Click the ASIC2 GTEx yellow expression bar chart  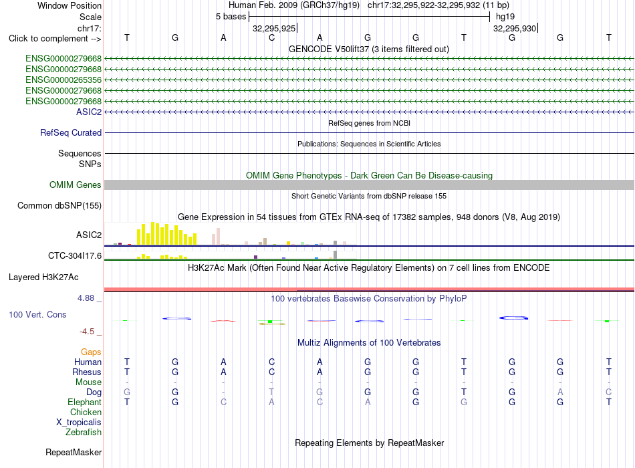(x=231, y=233)
